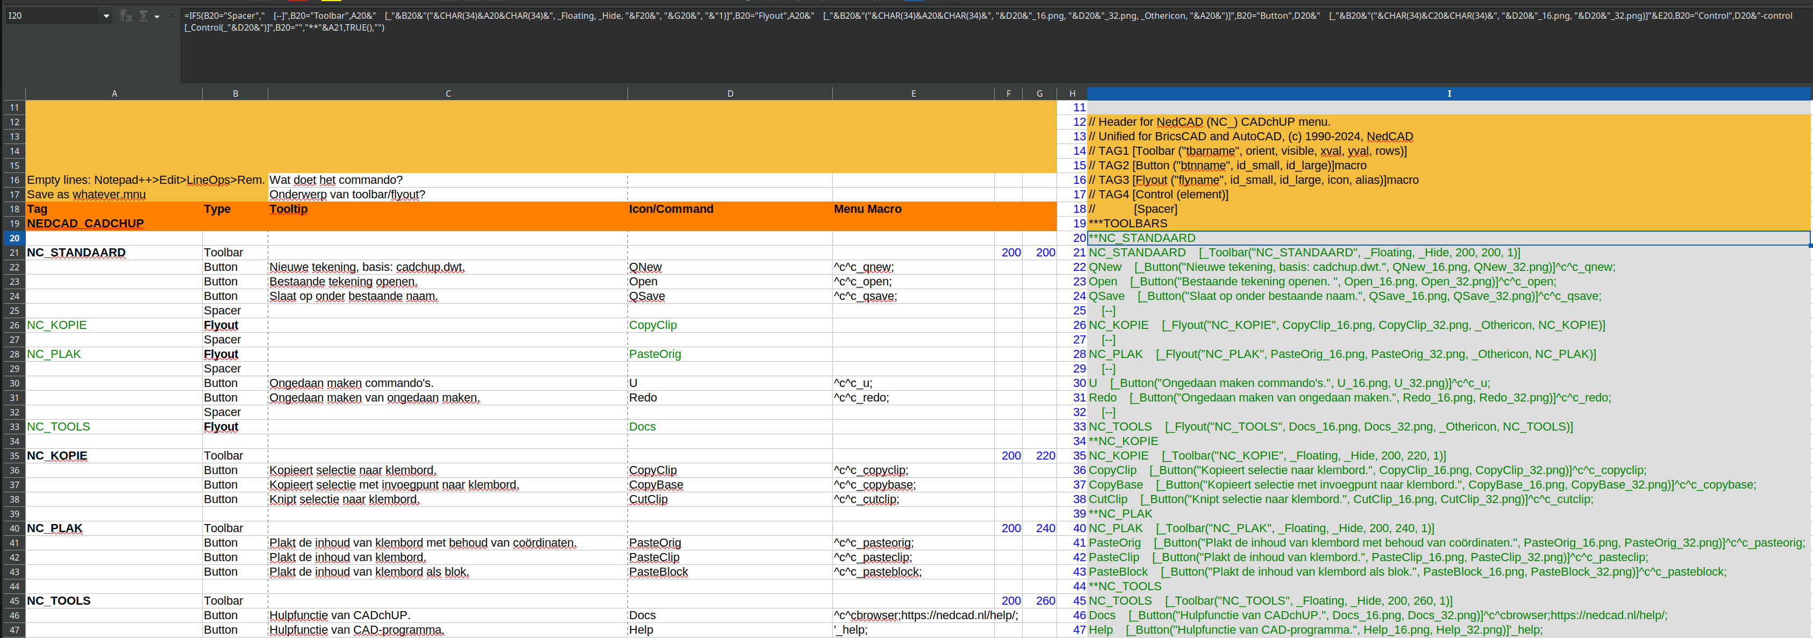1813x638 pixels.
Task: Select '**NC_STANDAARD' cell I20
Action: click(1448, 239)
